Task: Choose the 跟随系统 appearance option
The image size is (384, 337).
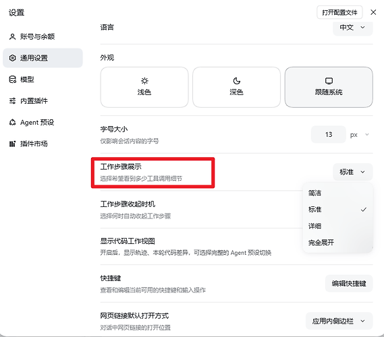Action: pyautogui.click(x=329, y=87)
